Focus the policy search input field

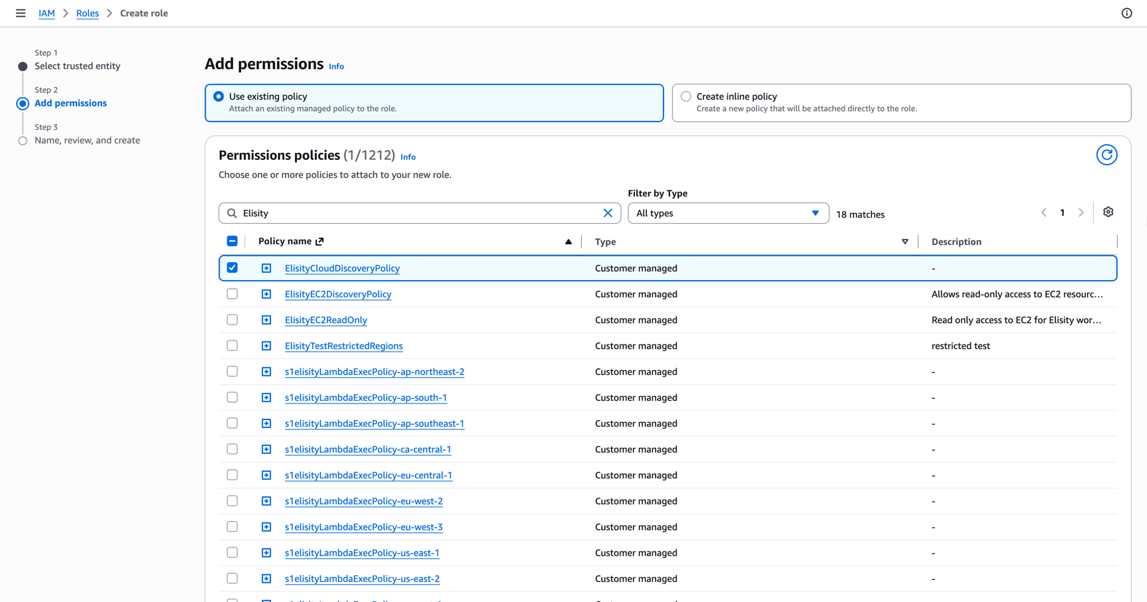tap(420, 213)
